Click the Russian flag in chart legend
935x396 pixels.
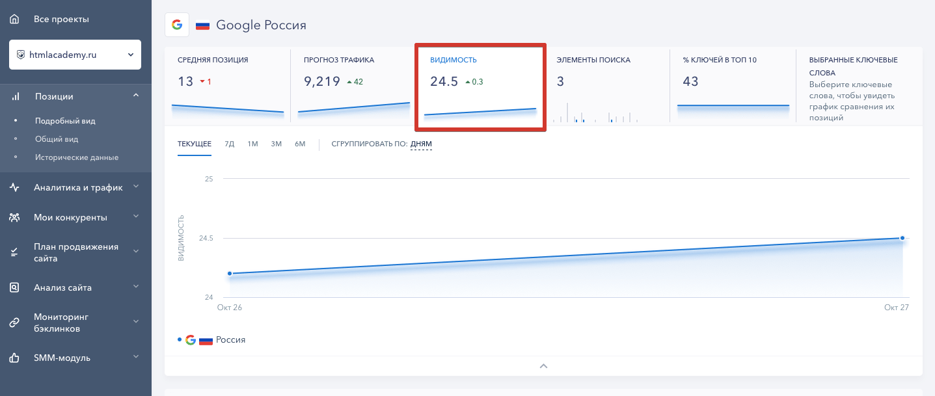[x=206, y=340]
